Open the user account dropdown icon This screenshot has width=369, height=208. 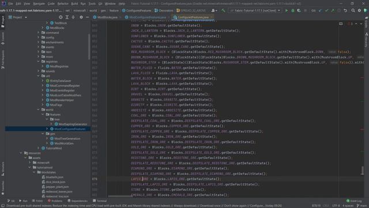(214, 10)
